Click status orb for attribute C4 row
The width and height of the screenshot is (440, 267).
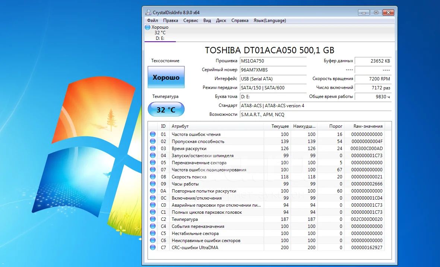[x=153, y=226]
